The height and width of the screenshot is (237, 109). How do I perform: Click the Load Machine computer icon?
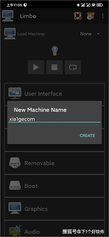point(10,34)
